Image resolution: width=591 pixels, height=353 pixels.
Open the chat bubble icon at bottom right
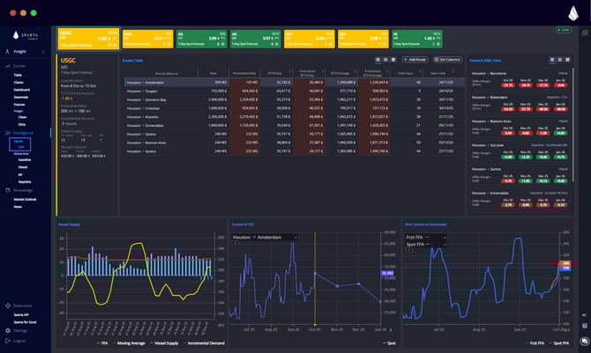click(x=584, y=341)
